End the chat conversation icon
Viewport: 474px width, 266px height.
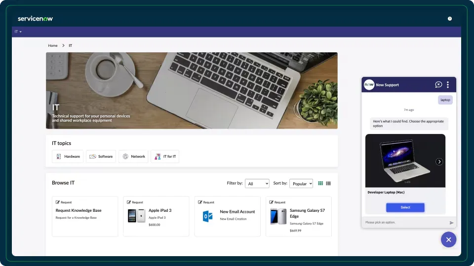click(x=438, y=85)
